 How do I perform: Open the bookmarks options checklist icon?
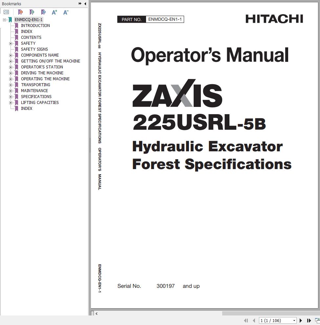coord(6,12)
